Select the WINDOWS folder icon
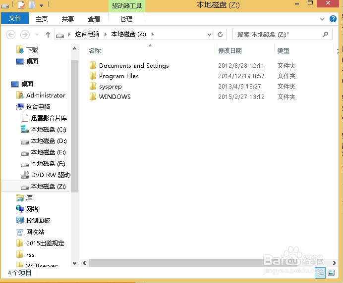343x283 pixels. 93,96
